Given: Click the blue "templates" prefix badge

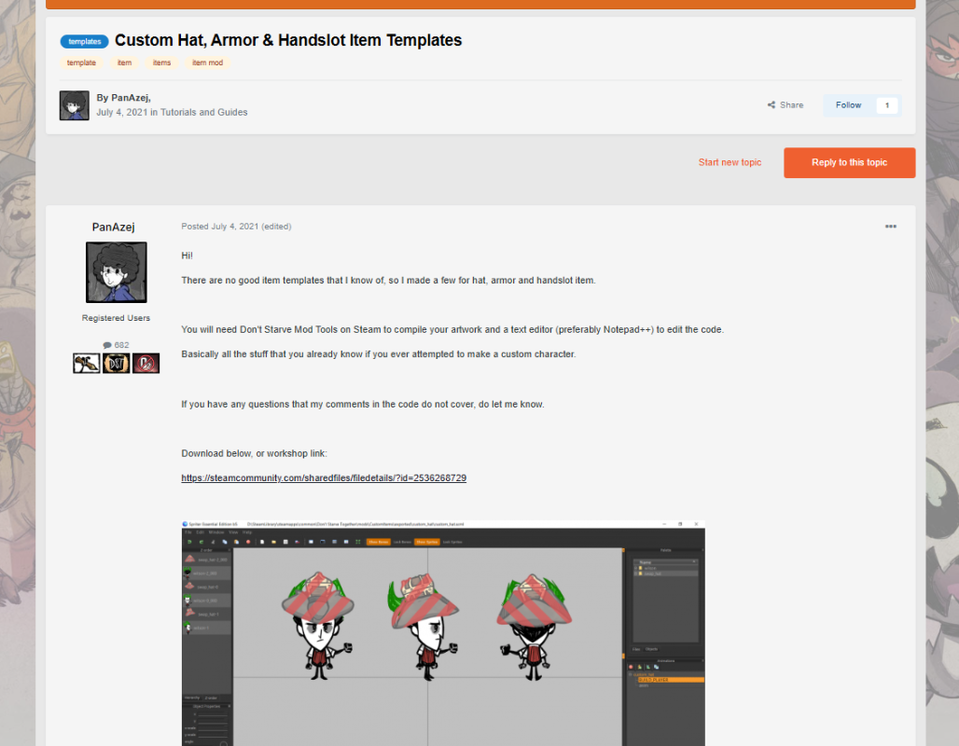Looking at the screenshot, I should pos(84,42).
